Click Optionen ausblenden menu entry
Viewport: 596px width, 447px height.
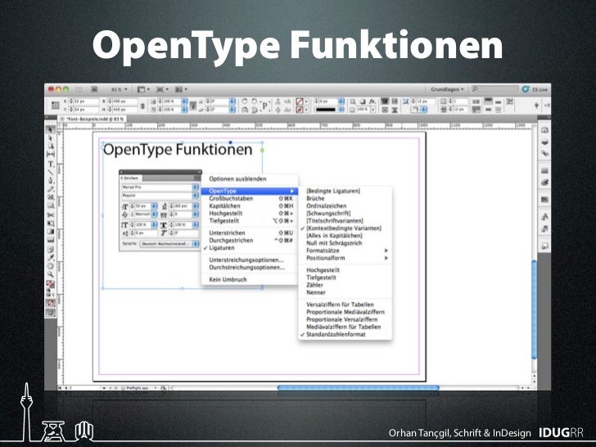tap(237, 178)
